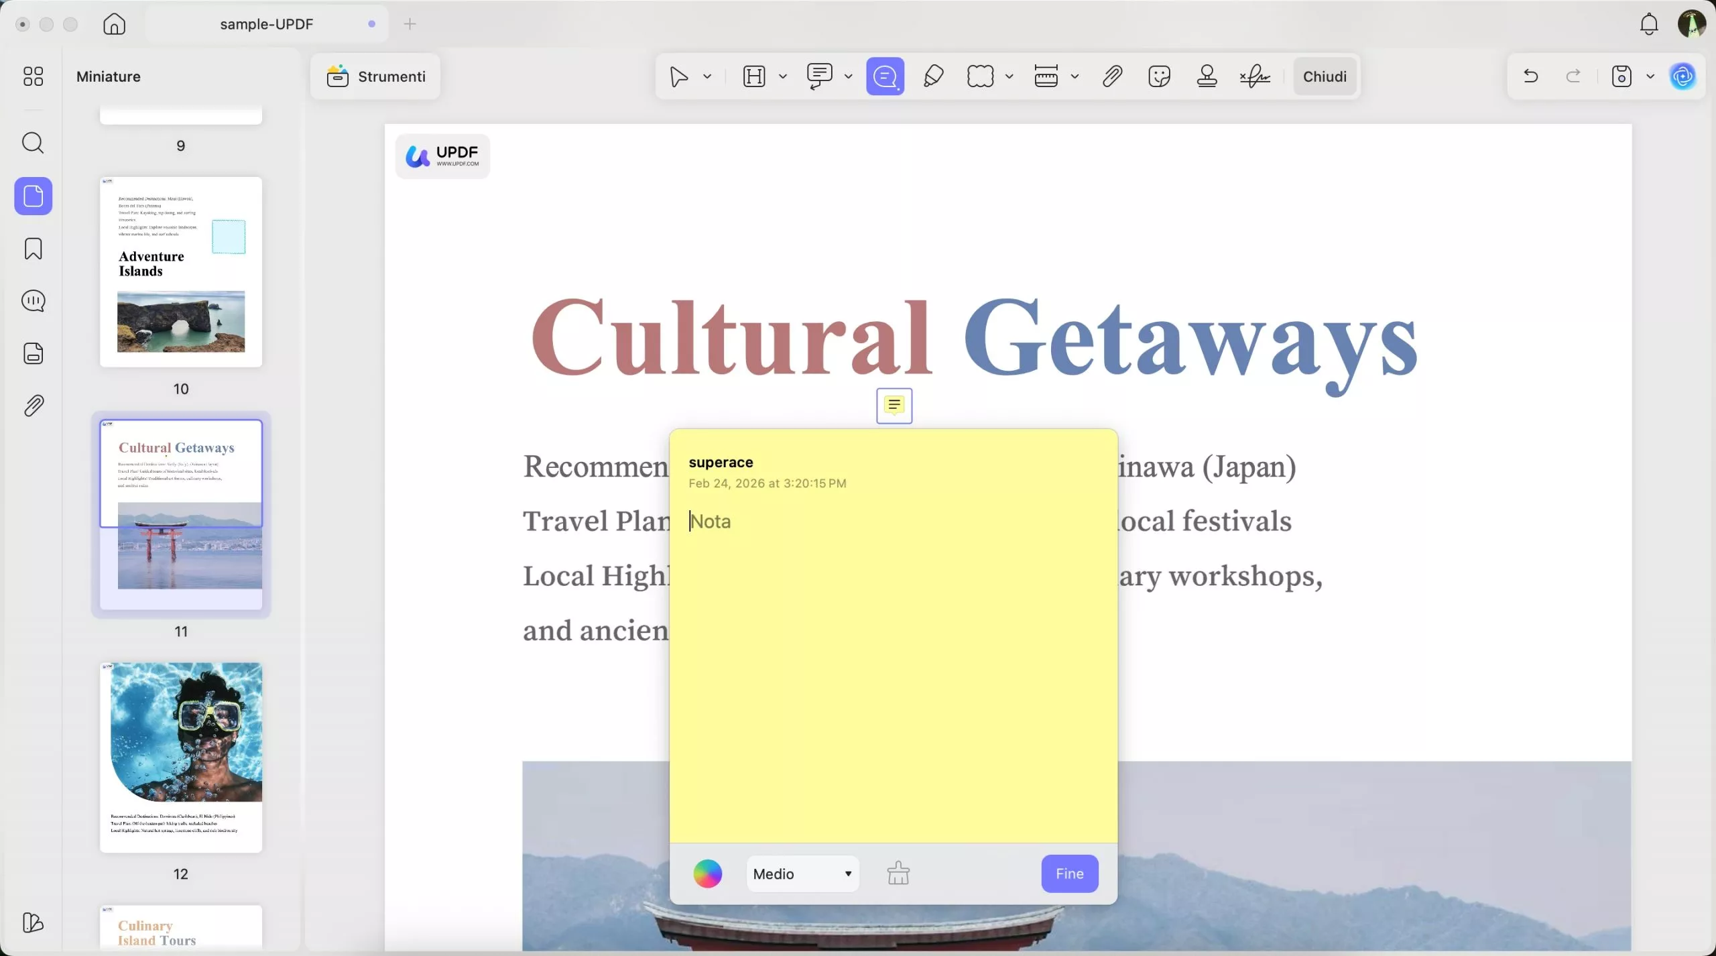This screenshot has width=1716, height=956.
Task: Expand the shape tool options arrow
Action: point(1009,76)
